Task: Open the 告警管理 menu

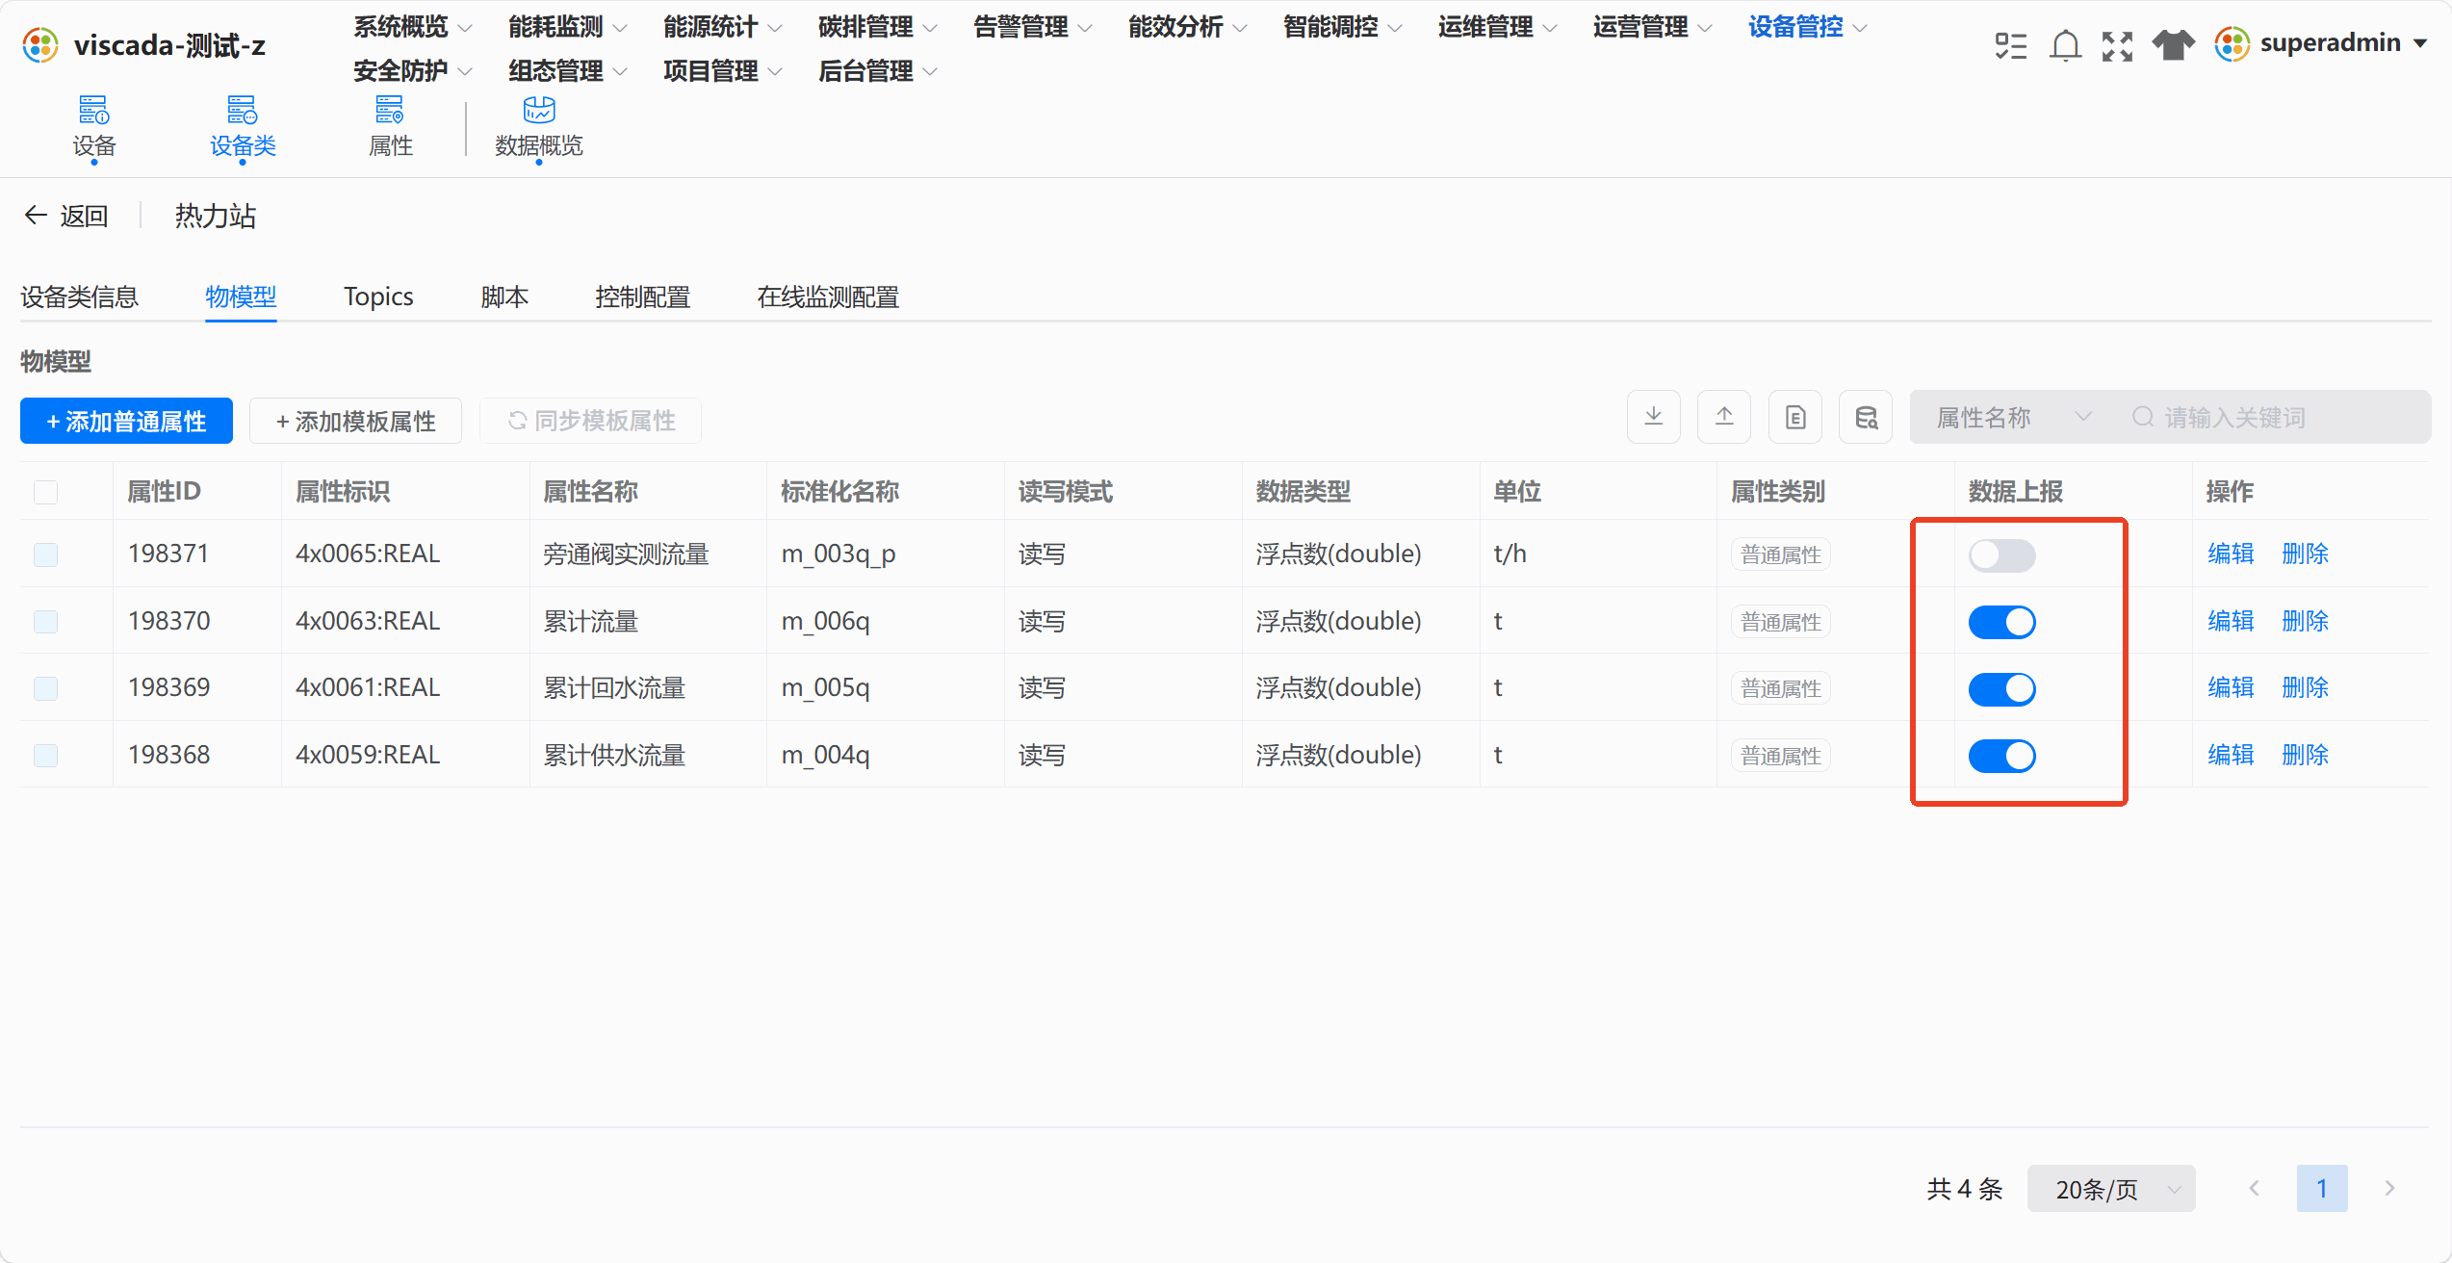Action: [1032, 27]
